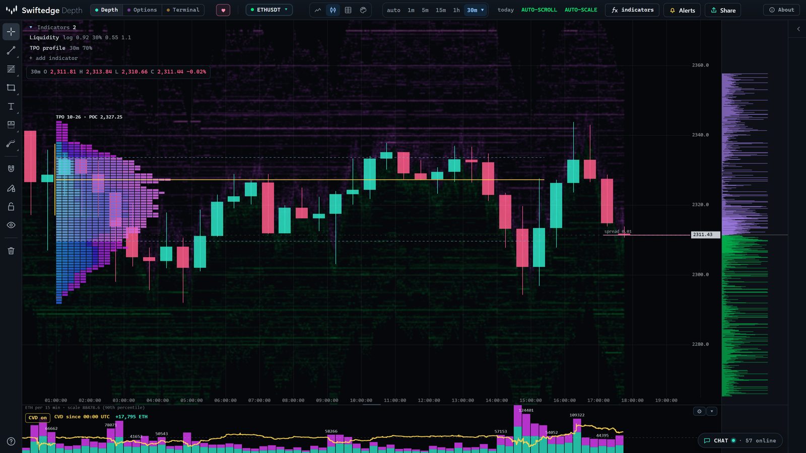Toggle the lock-drawing-mode pencil icon
This screenshot has width=806, height=453.
click(11, 188)
